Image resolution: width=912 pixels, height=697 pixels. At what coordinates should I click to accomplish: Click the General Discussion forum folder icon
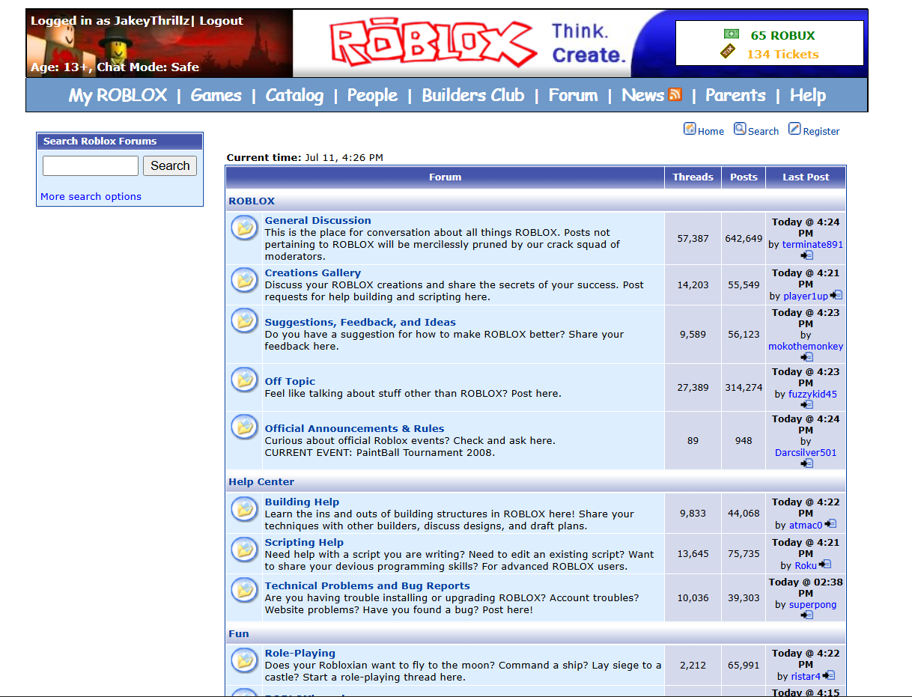[244, 227]
